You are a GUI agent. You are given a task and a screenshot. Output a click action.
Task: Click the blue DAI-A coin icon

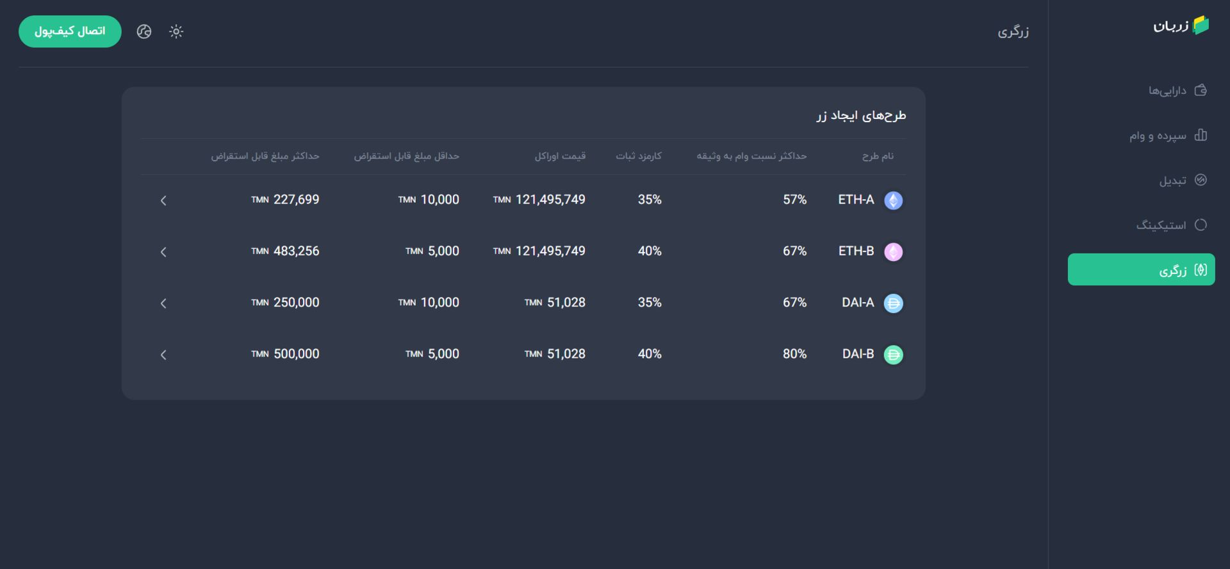pos(893,303)
